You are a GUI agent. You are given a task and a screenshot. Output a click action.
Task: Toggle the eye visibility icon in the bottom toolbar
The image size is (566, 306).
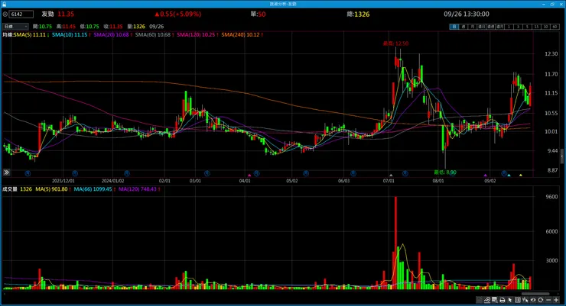pos(533,300)
